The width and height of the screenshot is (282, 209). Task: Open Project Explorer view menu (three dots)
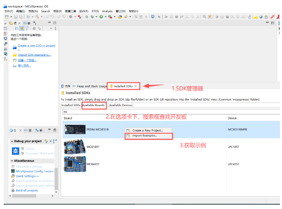(x=55, y=28)
